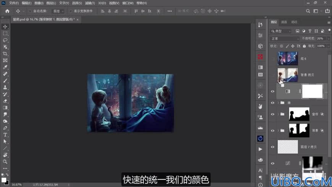Screen dimensions: 332x187
Task: Select the Pen tool
Action: [5, 128]
